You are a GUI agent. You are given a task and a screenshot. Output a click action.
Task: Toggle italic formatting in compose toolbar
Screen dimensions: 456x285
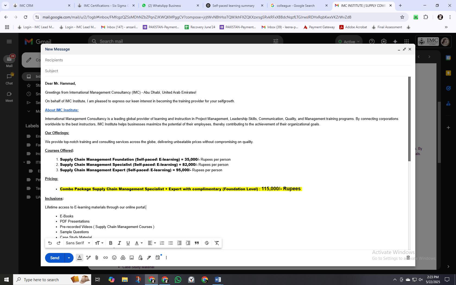(x=119, y=243)
